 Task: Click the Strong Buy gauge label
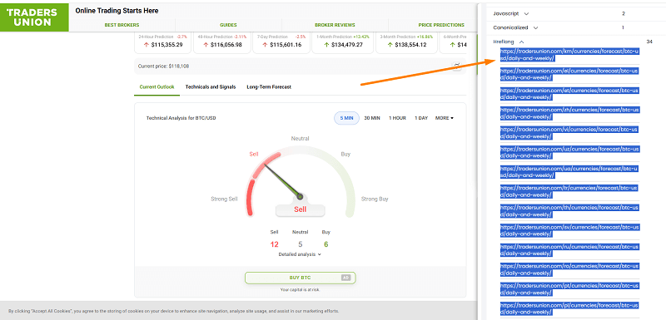[x=375, y=199]
